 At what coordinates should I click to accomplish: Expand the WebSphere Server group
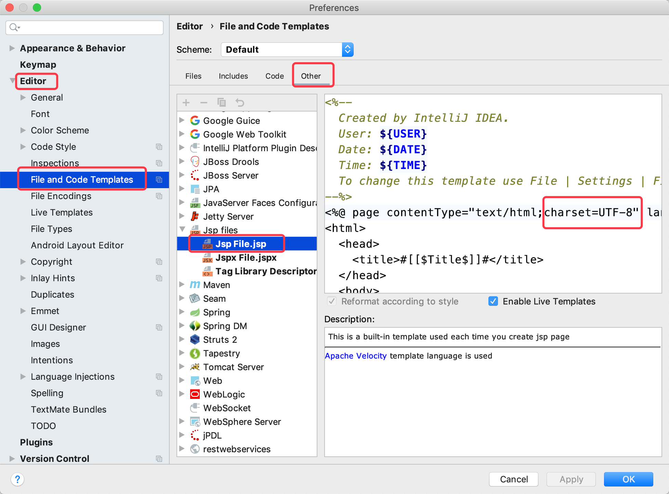[182, 421]
